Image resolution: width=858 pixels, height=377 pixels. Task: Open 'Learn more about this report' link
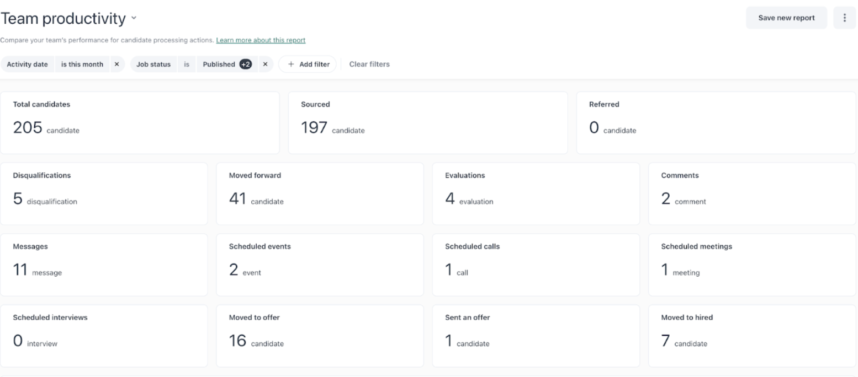[x=261, y=40]
